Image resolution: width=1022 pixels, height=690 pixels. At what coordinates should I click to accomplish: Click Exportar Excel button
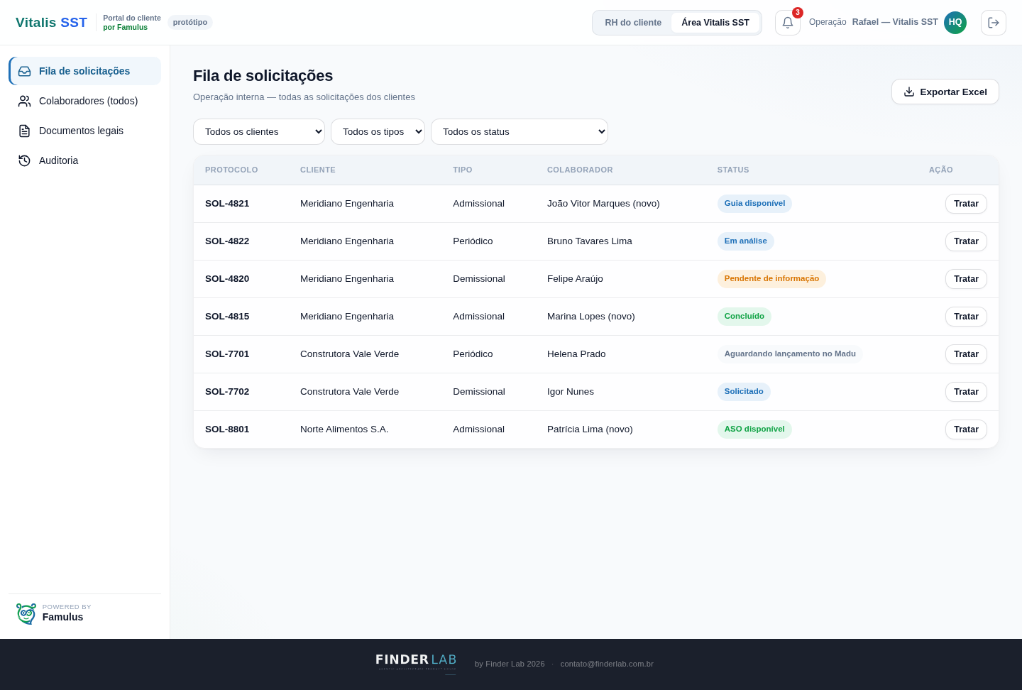tap(945, 92)
